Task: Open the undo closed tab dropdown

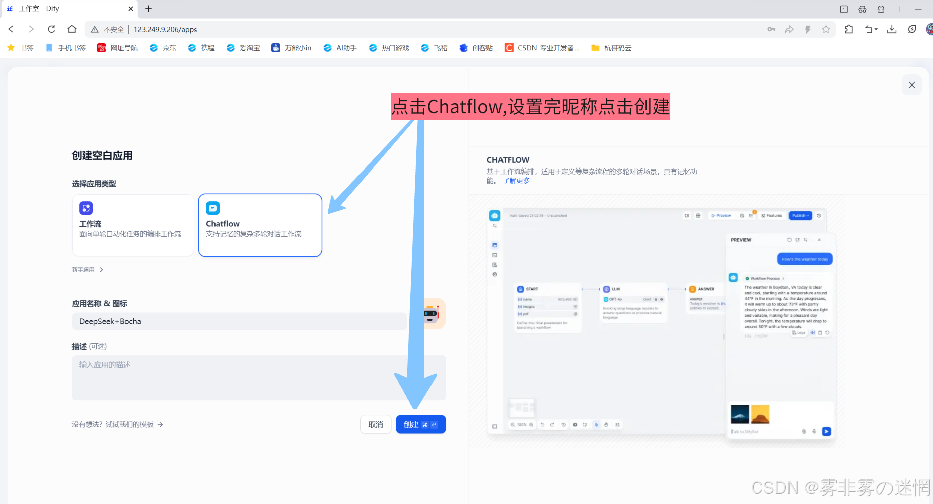Action: pos(871,29)
